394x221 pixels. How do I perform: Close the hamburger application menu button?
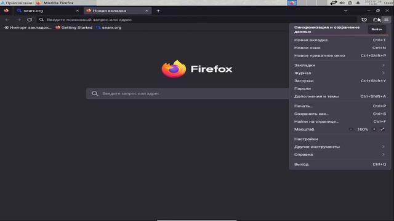pos(386,20)
